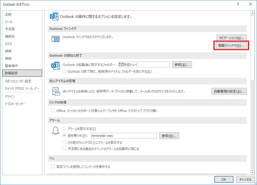Click the Outlook ウィンドウ section heading
The height and width of the screenshot is (185, 257).
63,29
